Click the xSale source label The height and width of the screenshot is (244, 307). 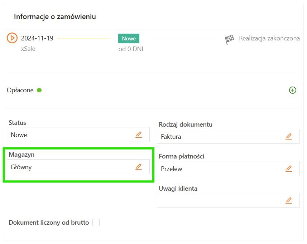28,49
